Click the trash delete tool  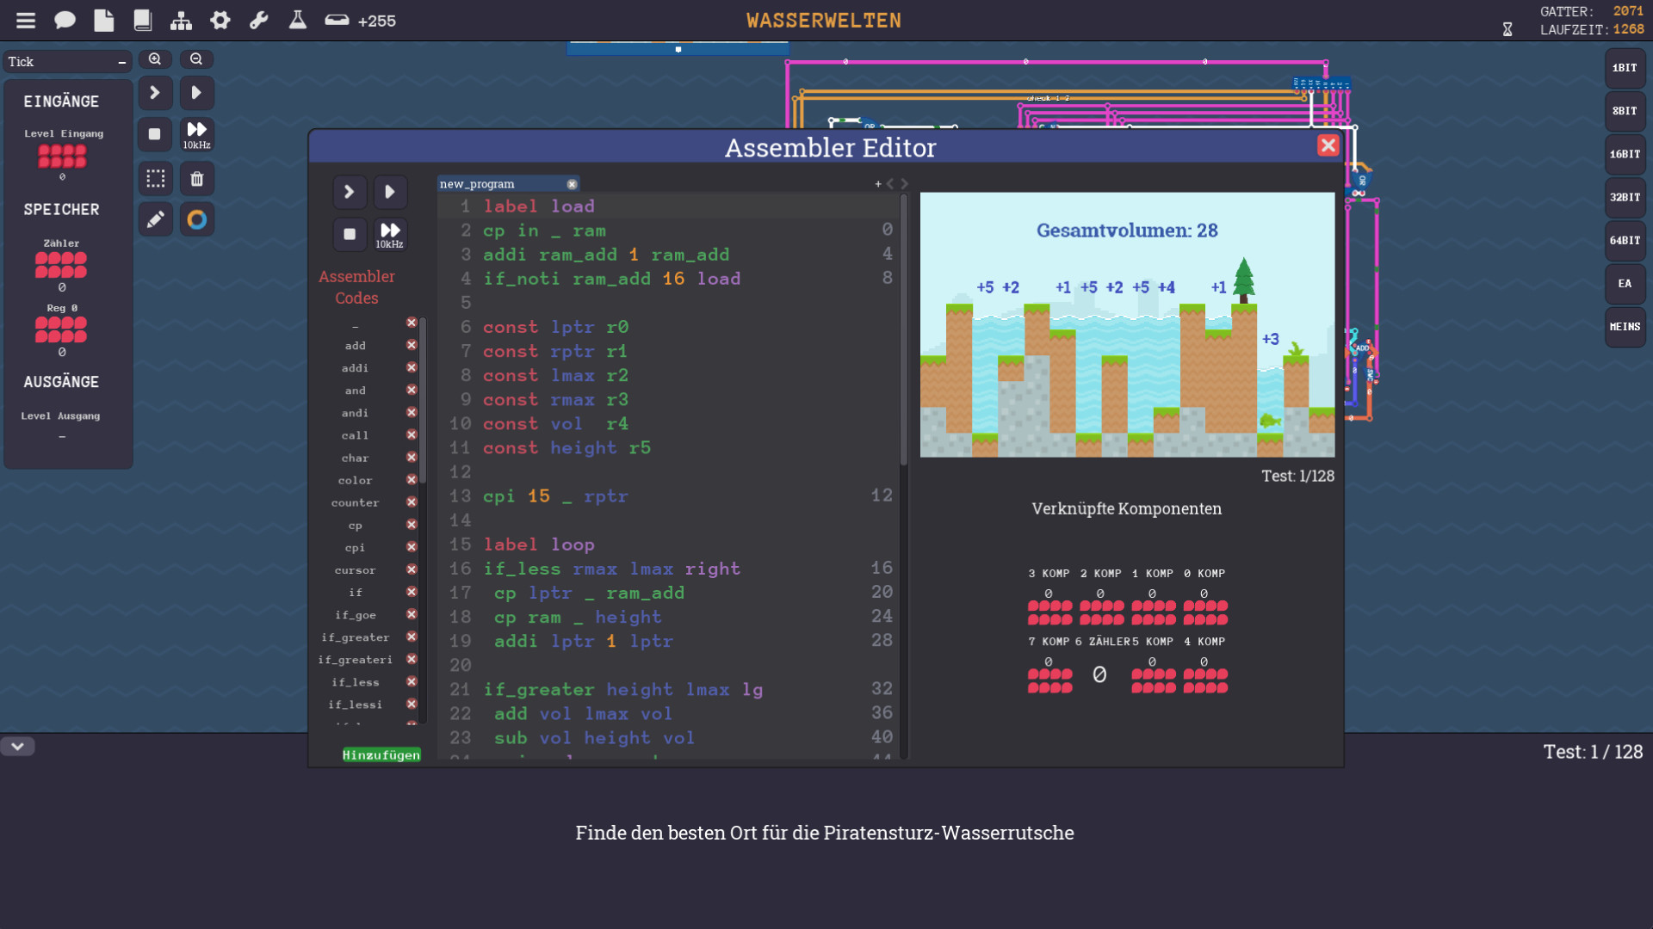pyautogui.click(x=197, y=179)
